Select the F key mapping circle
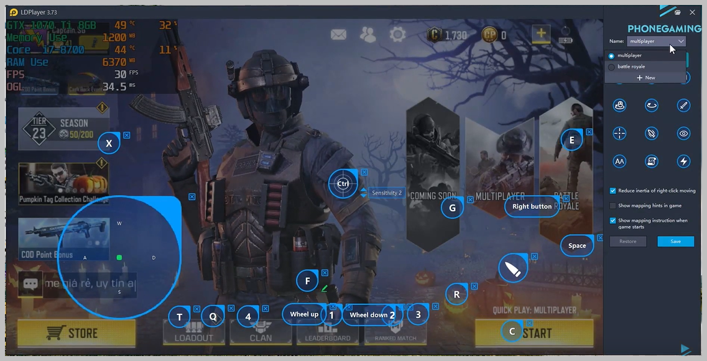707x361 pixels. point(308,281)
